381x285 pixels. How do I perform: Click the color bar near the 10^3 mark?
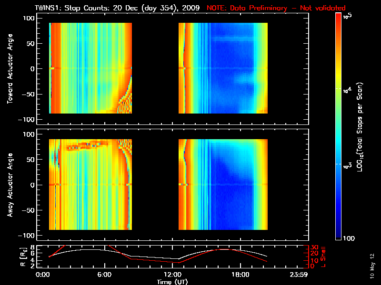338,164
